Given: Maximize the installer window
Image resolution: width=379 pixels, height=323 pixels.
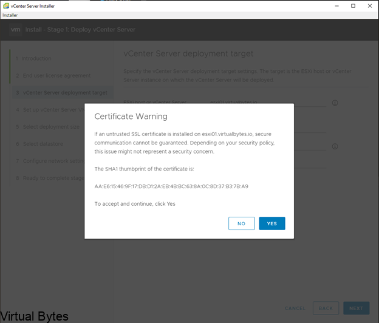Looking at the screenshot, I should click(x=353, y=6).
